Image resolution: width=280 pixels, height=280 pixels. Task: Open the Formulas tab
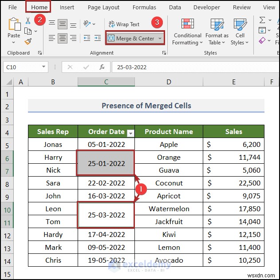click(144, 7)
